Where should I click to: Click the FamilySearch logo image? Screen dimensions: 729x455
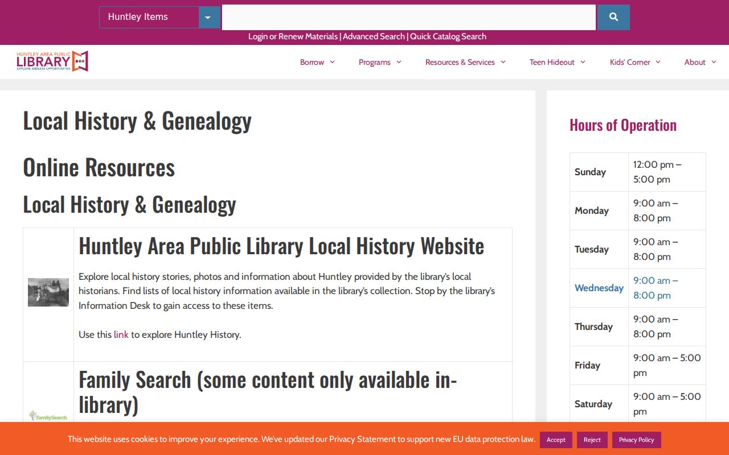coord(48,416)
